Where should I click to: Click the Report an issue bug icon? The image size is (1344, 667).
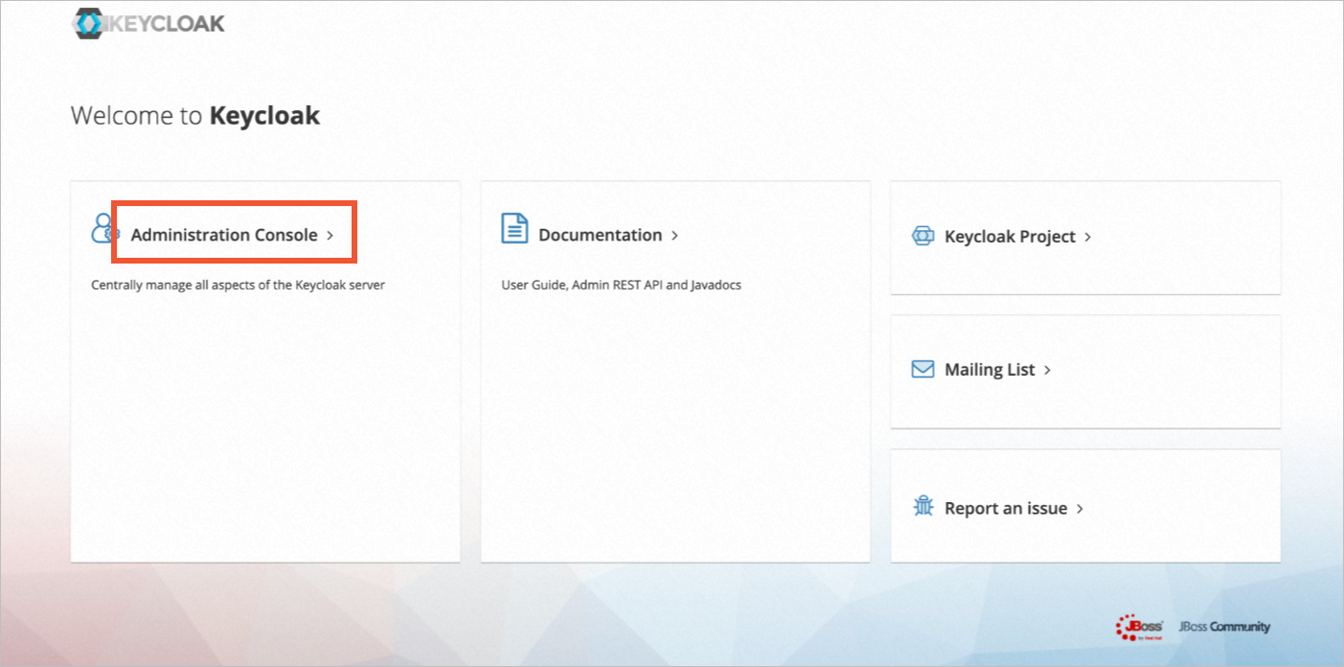923,506
